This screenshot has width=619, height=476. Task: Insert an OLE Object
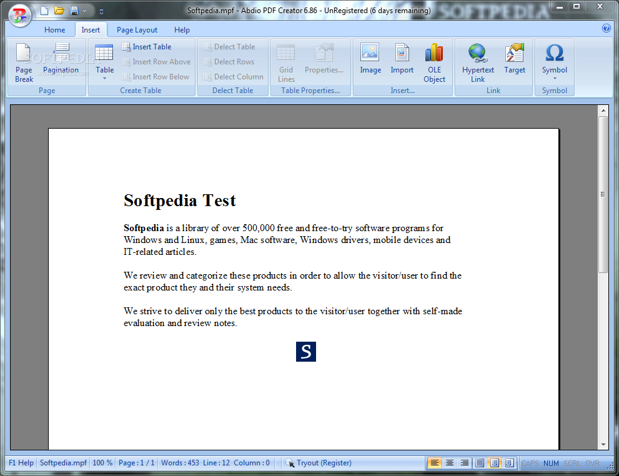point(434,63)
